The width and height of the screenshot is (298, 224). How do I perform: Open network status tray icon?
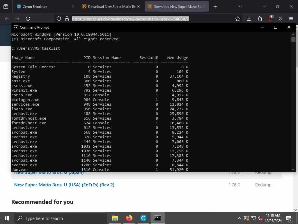tap(253, 218)
